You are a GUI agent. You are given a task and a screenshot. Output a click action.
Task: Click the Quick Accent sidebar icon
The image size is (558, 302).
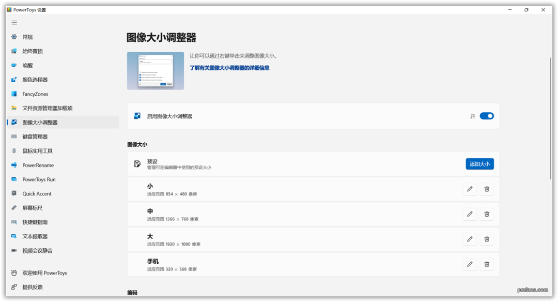(x=14, y=193)
